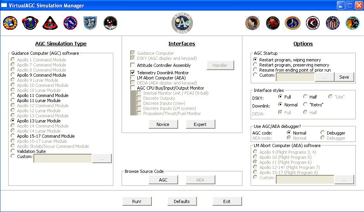Choose the Validation Suite simulation type

click(13, 151)
